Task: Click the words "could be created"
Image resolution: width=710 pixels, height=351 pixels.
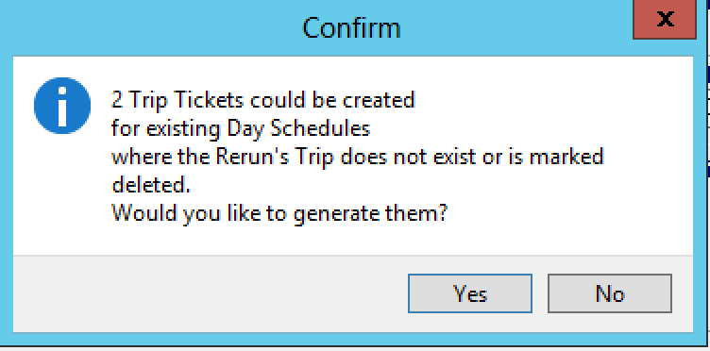Action: [332, 100]
